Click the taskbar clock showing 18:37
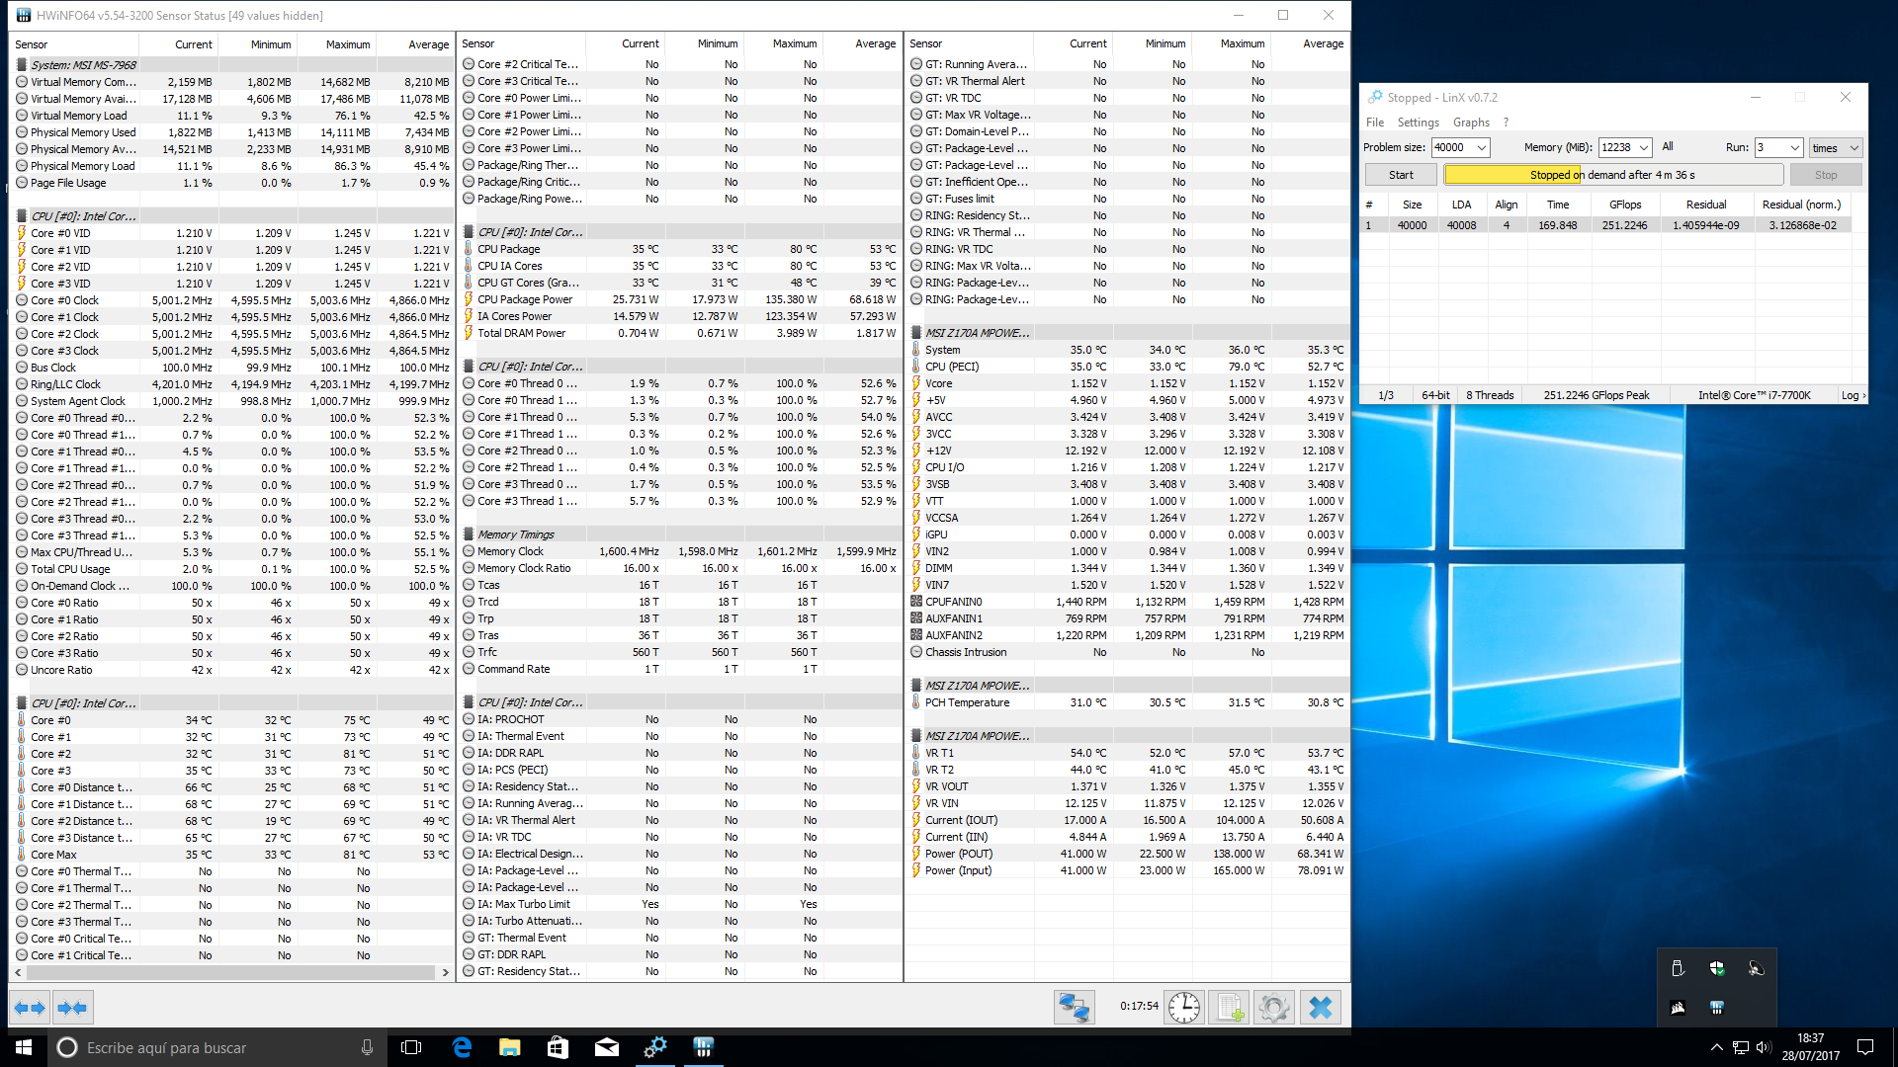This screenshot has height=1067, width=1898. pos(1810,1047)
